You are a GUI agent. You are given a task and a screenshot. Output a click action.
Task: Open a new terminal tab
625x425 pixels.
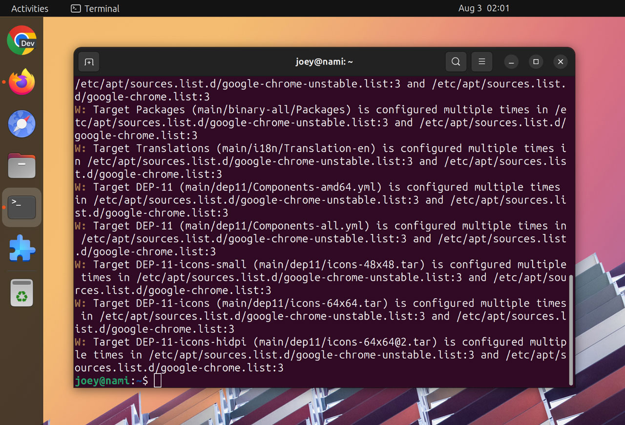[89, 62]
